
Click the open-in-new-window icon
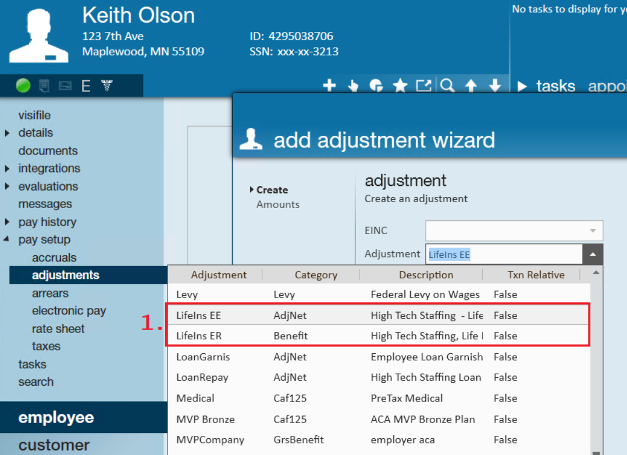pyautogui.click(x=423, y=85)
